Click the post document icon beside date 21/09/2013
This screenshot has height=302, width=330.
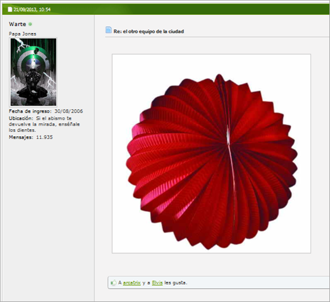(10, 9)
